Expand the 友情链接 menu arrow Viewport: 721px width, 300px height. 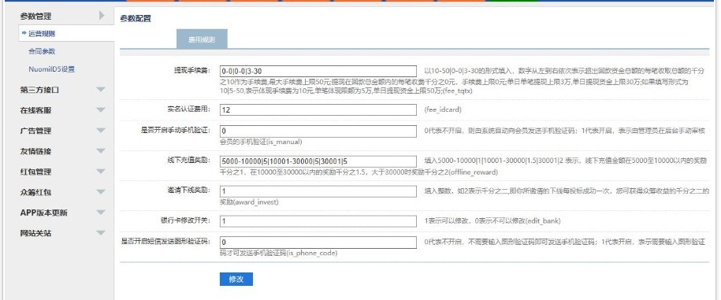[x=101, y=151]
